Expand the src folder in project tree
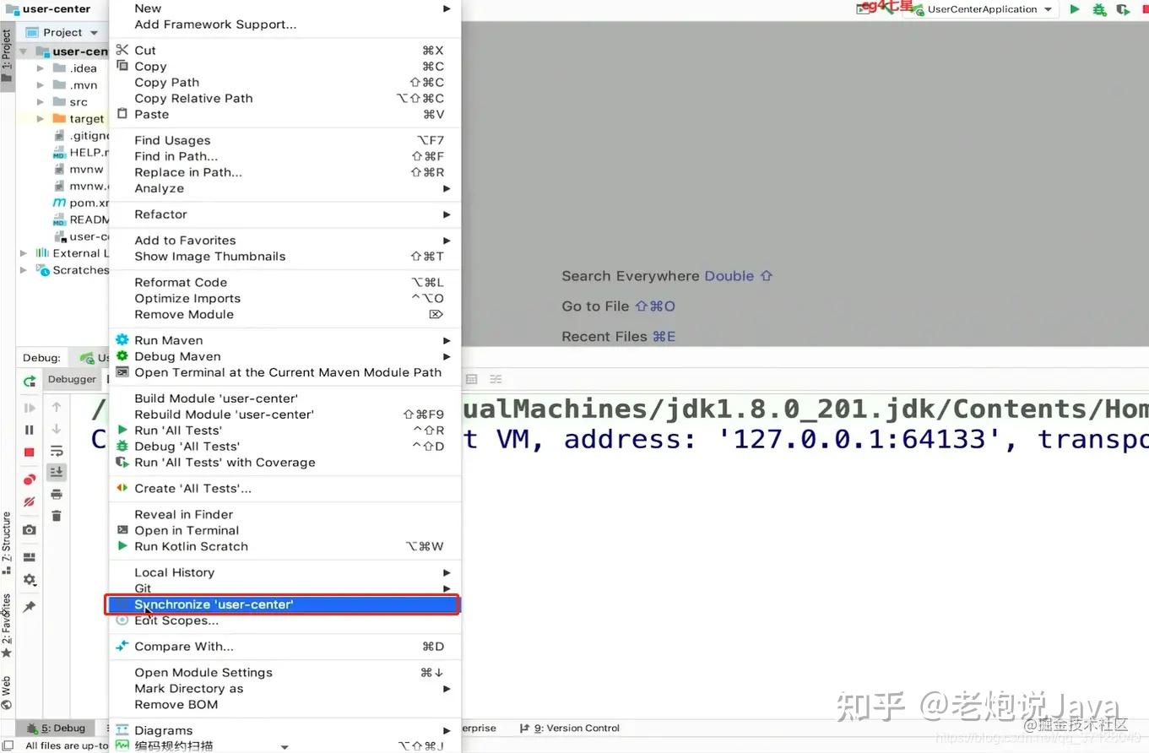The height and width of the screenshot is (753, 1149). (41, 102)
